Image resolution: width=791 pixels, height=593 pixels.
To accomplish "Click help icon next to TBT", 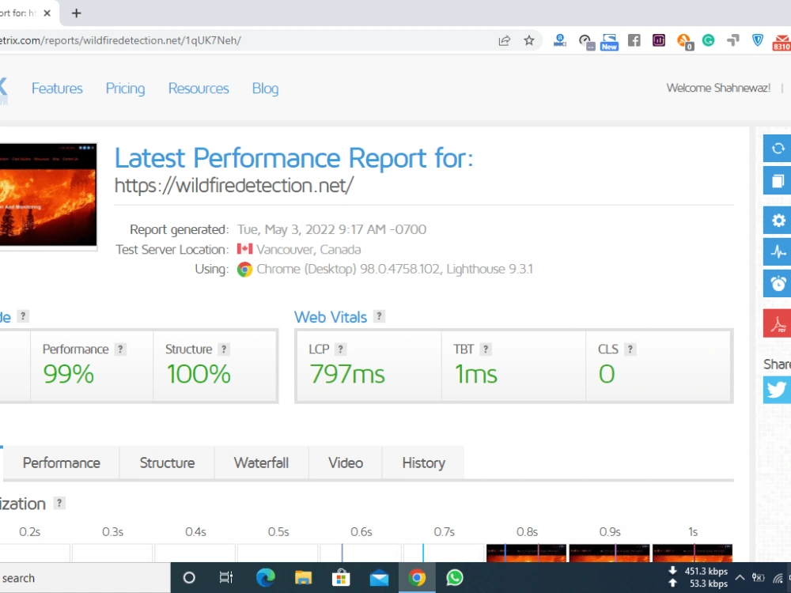I will tap(486, 349).
